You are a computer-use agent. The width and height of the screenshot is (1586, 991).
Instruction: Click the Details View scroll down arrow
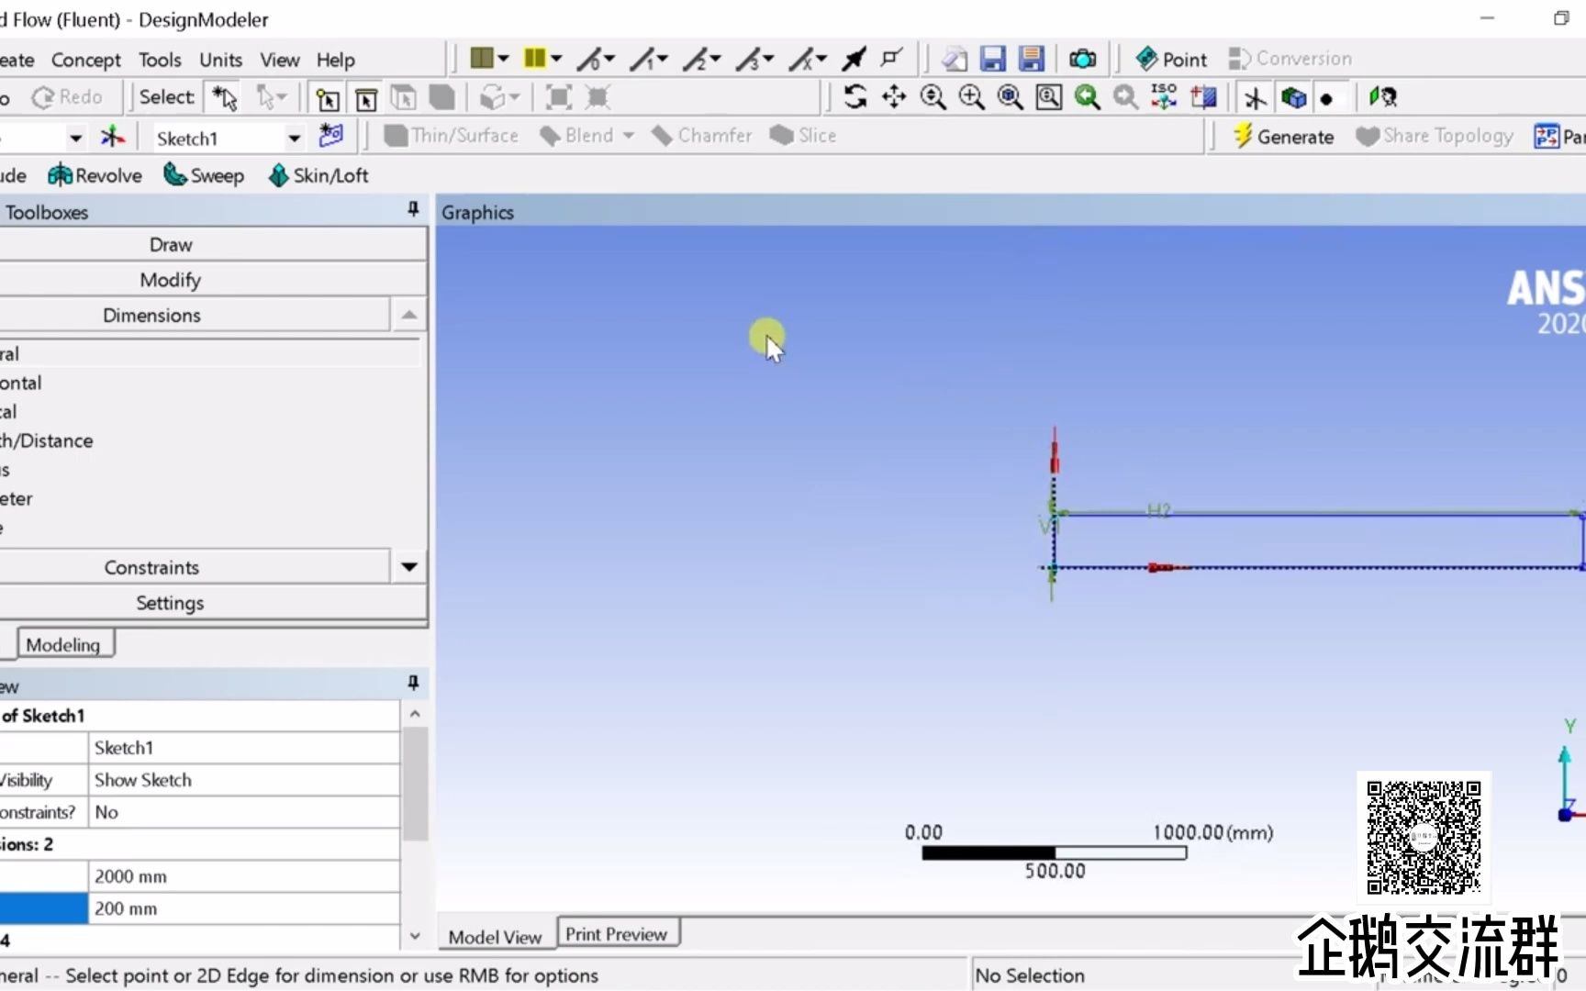click(415, 936)
